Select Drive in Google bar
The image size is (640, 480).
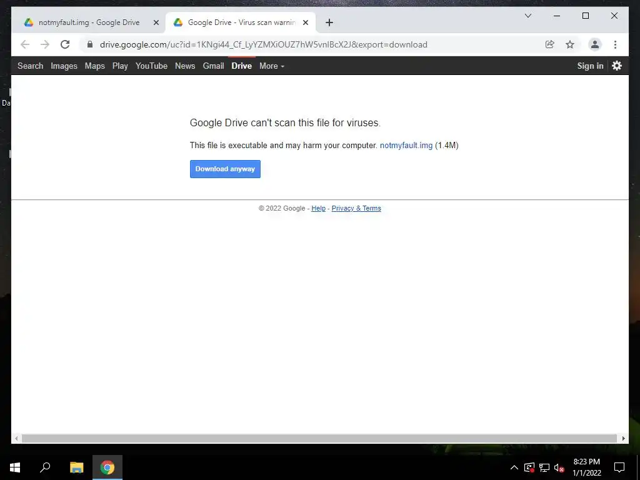click(x=242, y=66)
